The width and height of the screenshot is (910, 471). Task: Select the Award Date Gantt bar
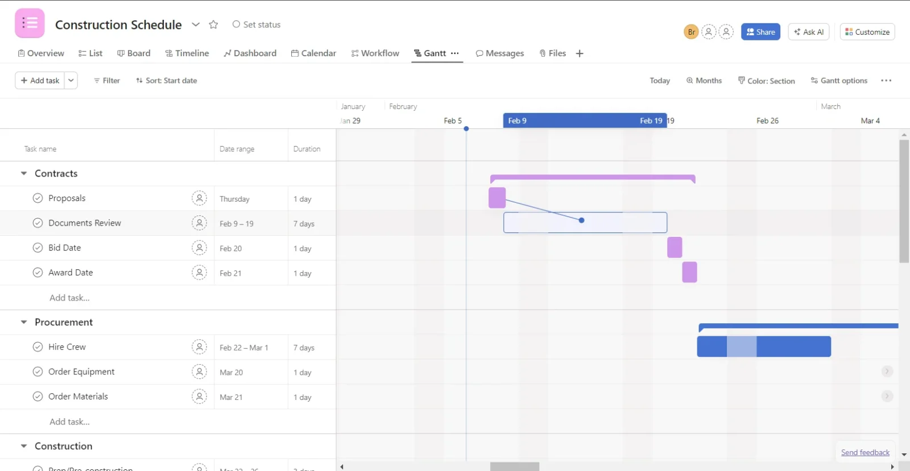[689, 272]
